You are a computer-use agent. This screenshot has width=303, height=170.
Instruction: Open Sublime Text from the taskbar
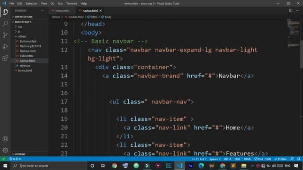[233, 166]
